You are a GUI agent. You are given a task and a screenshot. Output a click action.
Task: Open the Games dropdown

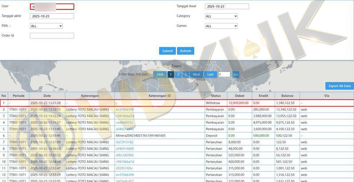coord(221,26)
